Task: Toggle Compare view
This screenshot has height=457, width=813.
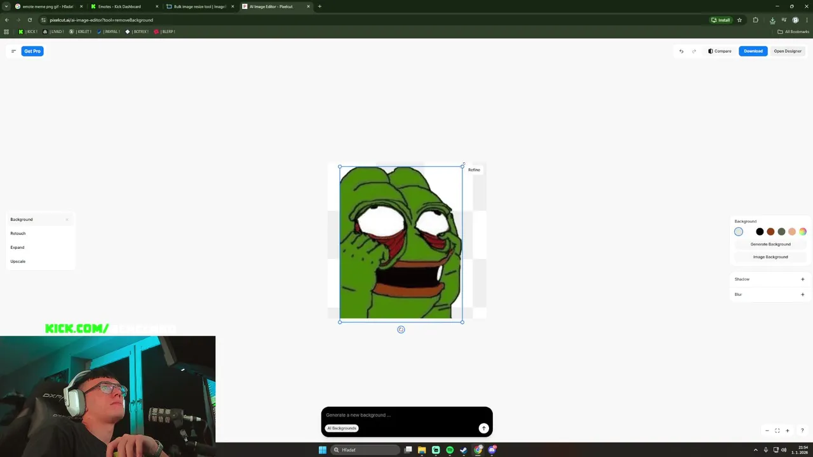Action: [x=720, y=51]
